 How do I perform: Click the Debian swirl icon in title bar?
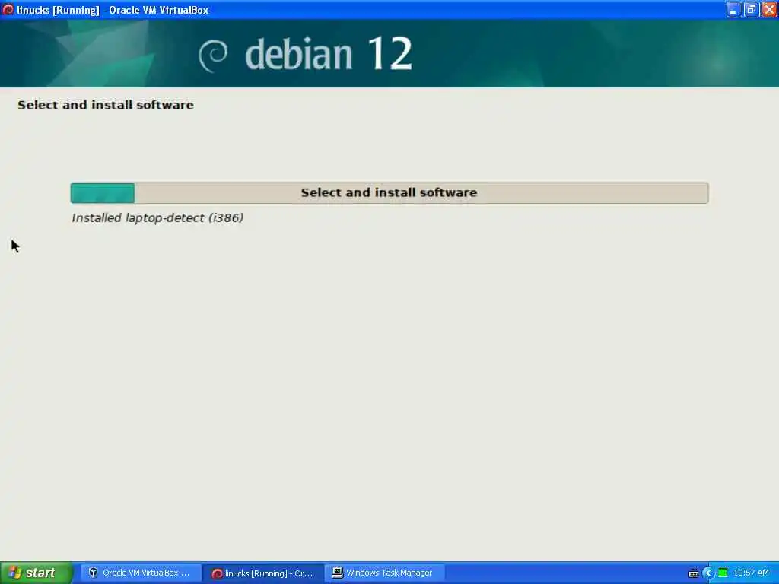tap(8, 9)
